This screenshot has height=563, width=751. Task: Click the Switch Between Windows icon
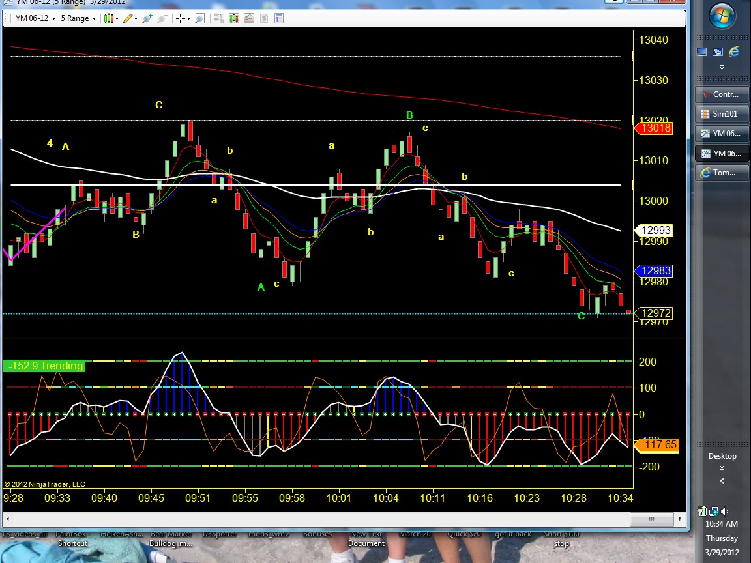718,51
